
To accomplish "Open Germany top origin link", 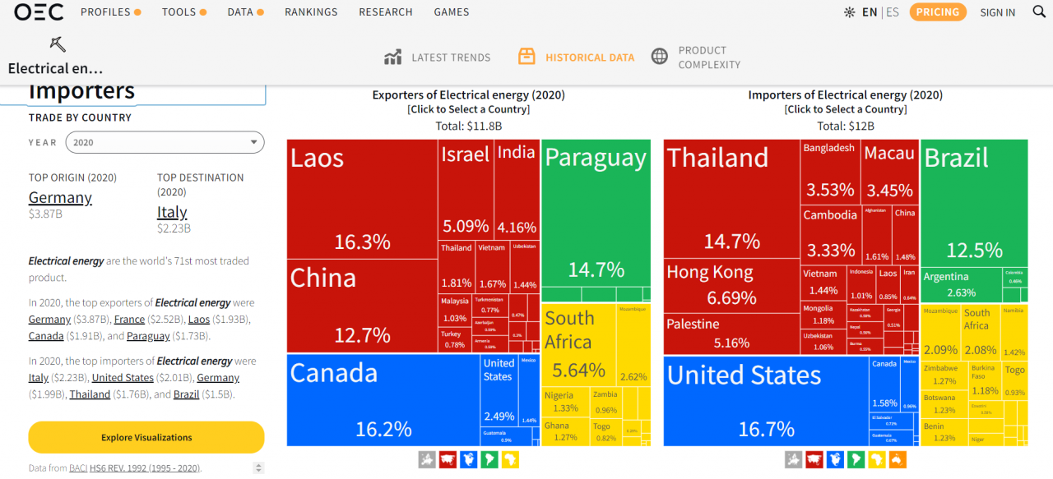I will tap(60, 197).
